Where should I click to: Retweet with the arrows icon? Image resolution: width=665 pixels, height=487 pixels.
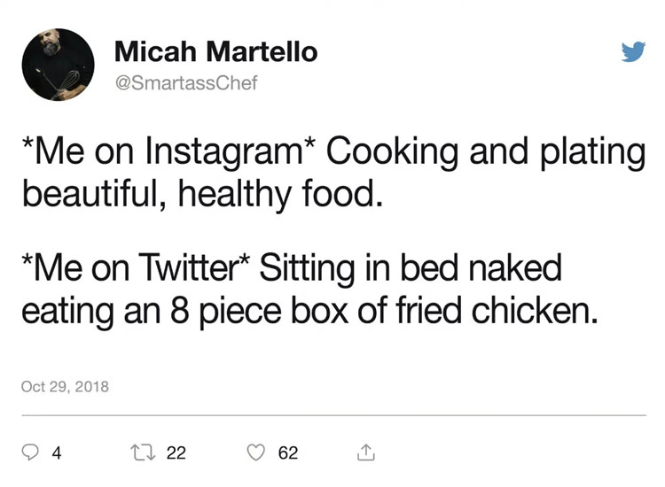[142, 452]
